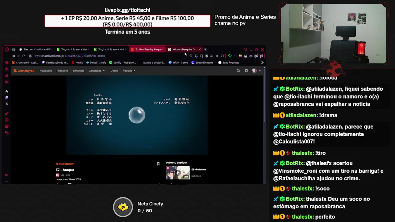Click the E7 – Ataque episode title
395x222 pixels.
(65, 170)
